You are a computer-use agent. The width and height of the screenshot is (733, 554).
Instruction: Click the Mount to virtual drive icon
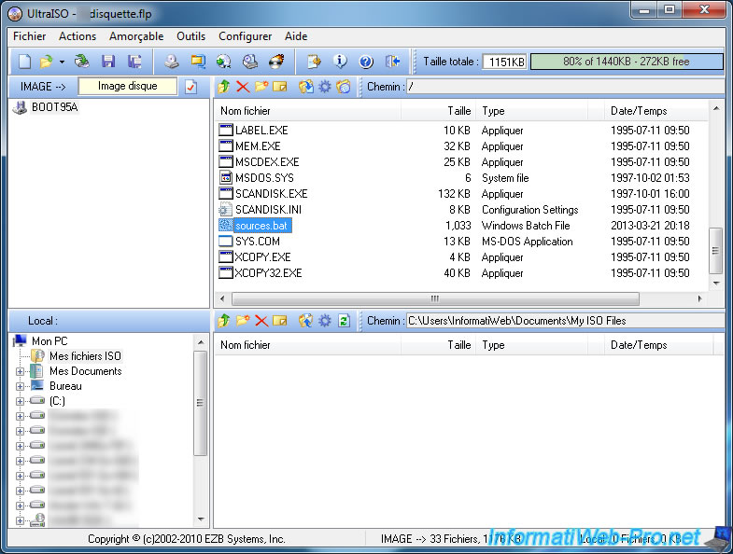click(250, 62)
